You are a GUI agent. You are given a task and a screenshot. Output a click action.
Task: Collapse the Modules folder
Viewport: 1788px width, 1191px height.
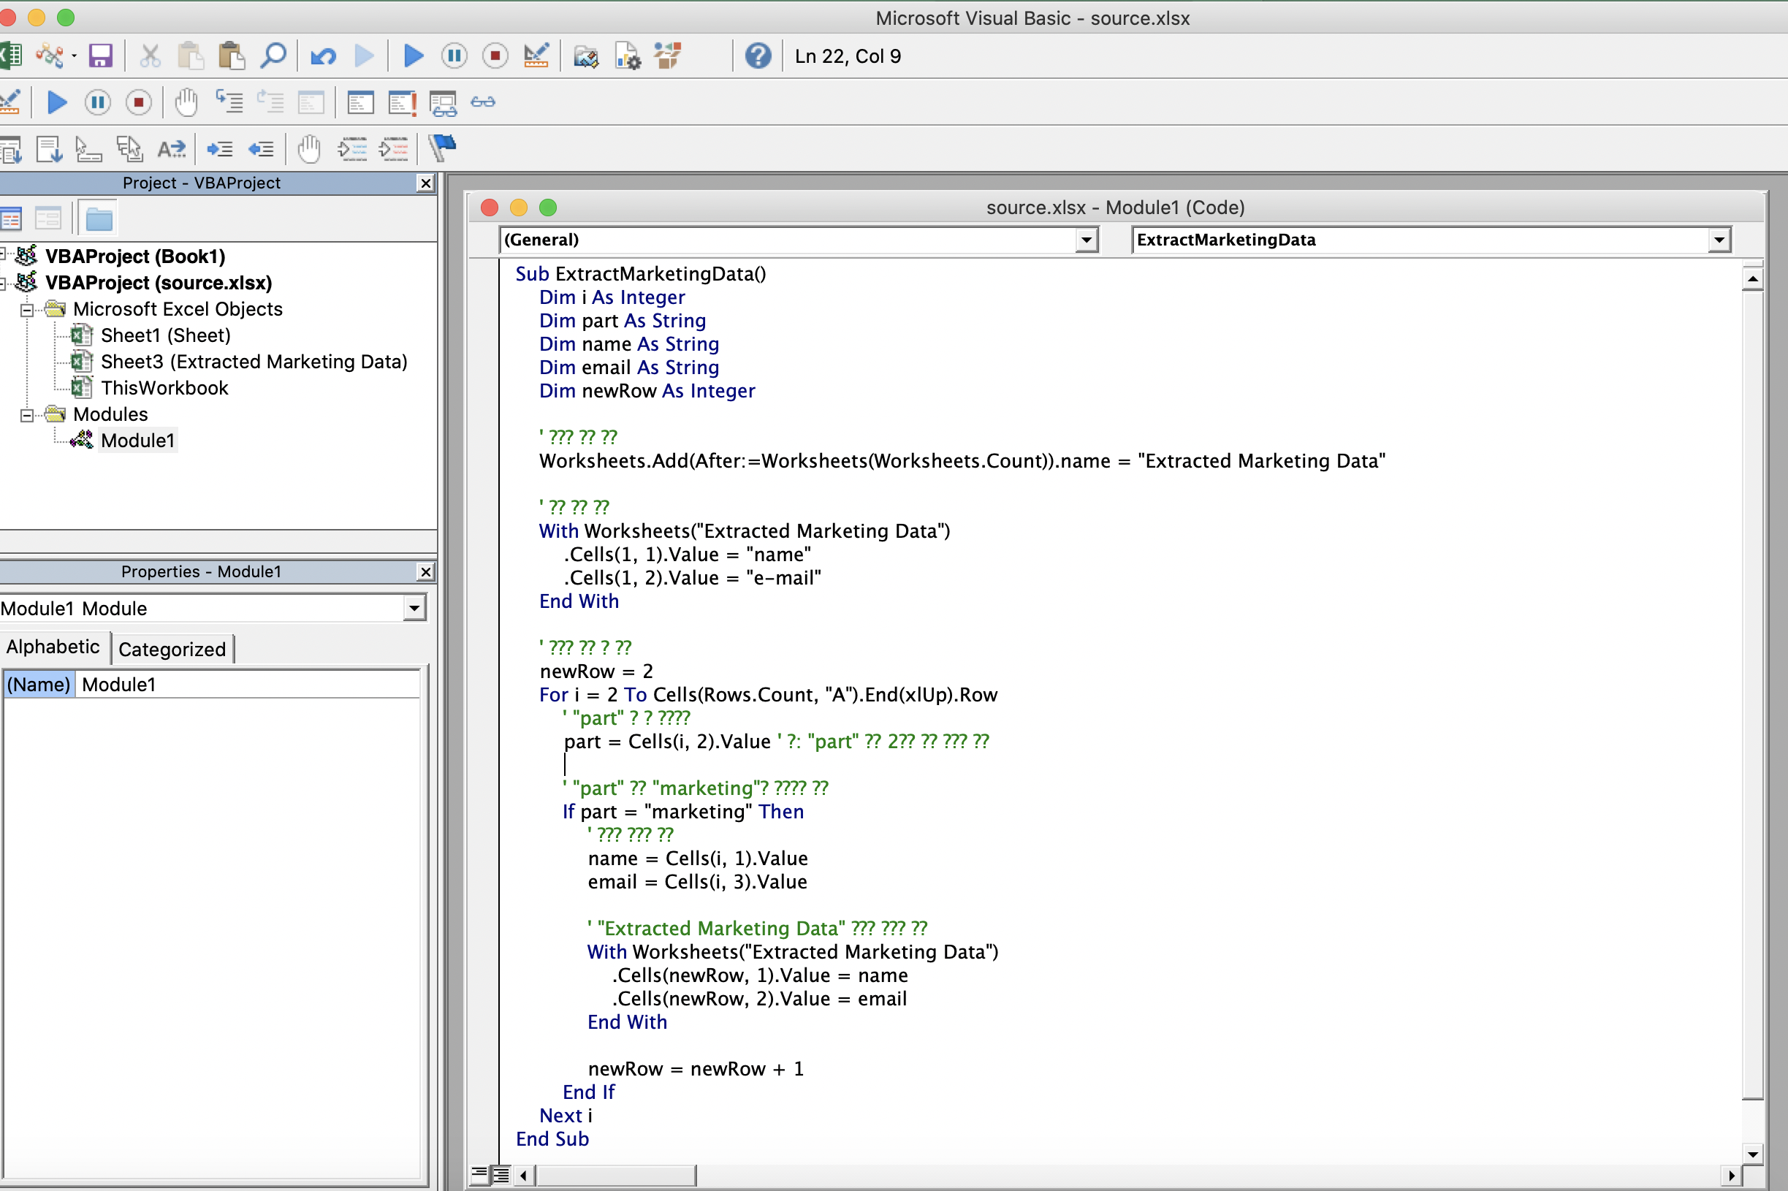click(x=26, y=415)
